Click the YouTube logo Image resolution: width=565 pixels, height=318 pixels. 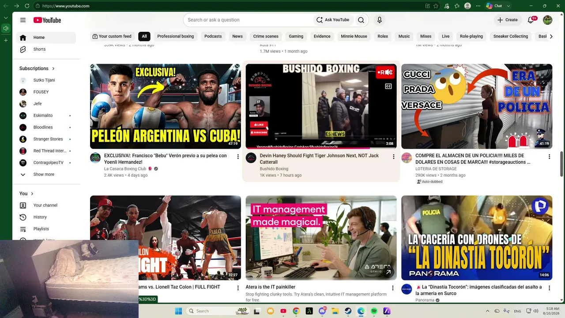[x=47, y=20]
